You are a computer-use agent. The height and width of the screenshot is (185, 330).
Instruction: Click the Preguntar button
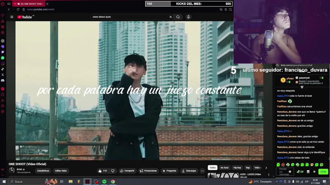169,171
